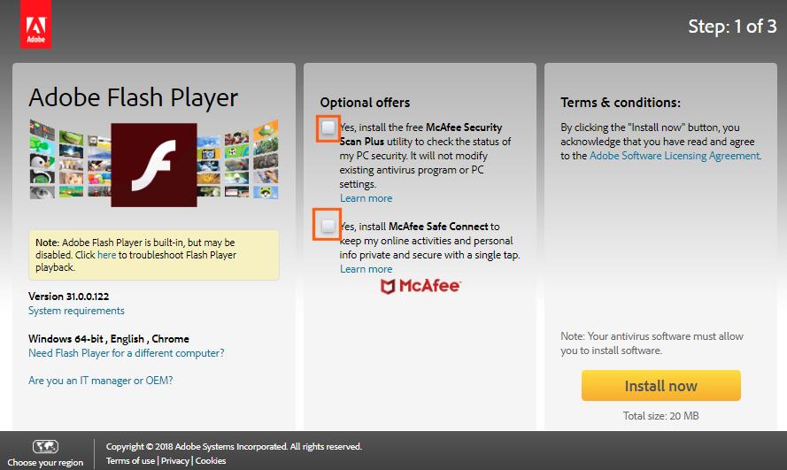Open Learn more for Safe Connect
This screenshot has width=787, height=470.
click(366, 269)
